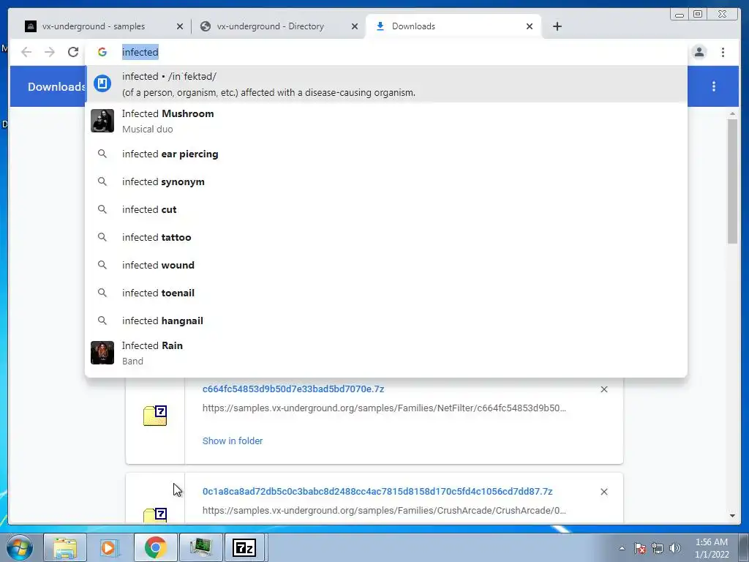This screenshot has height=562, width=749.
Task: Click the address bar containing 'infected'
Action: (387, 52)
